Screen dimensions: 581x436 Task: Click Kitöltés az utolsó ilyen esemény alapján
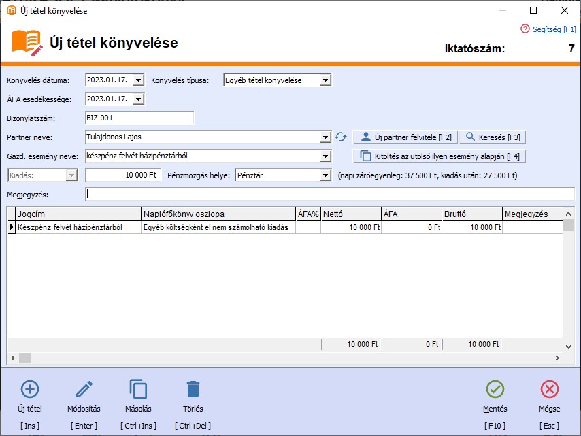pyautogui.click(x=443, y=156)
